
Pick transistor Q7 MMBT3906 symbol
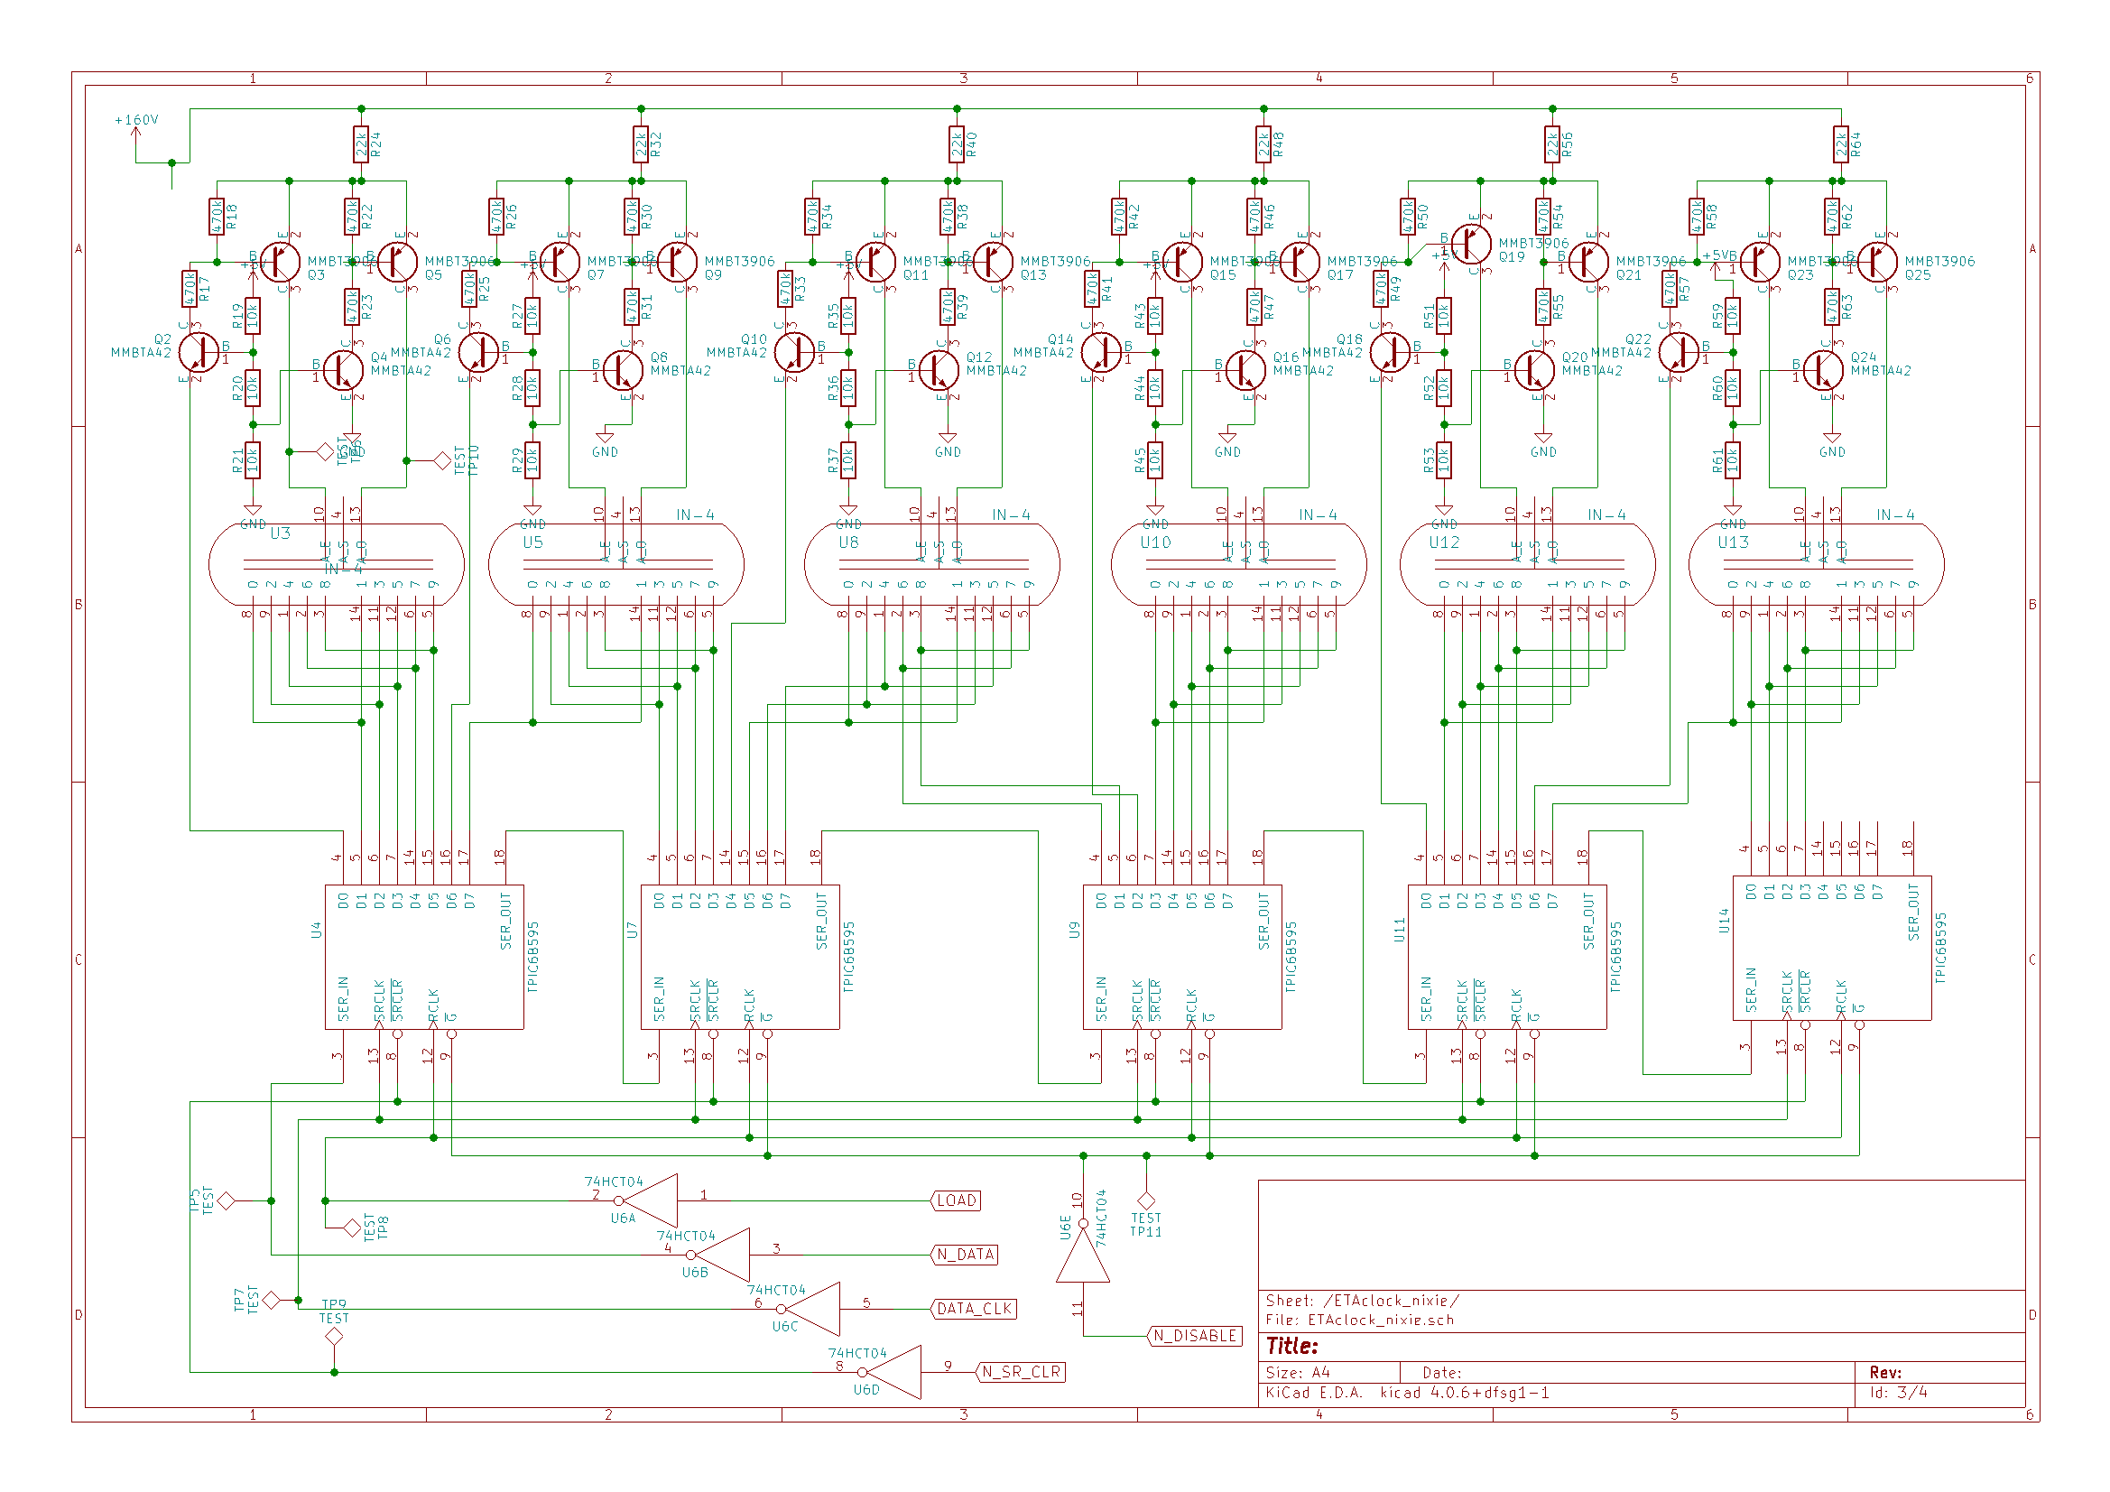pos(560,262)
